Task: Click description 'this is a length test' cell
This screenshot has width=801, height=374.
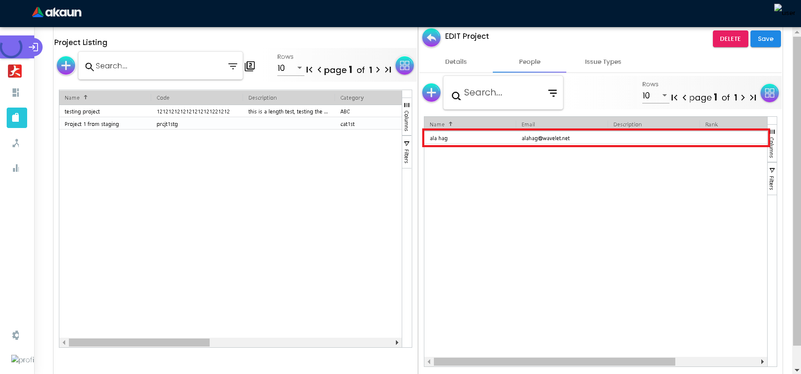Action: 288,112
